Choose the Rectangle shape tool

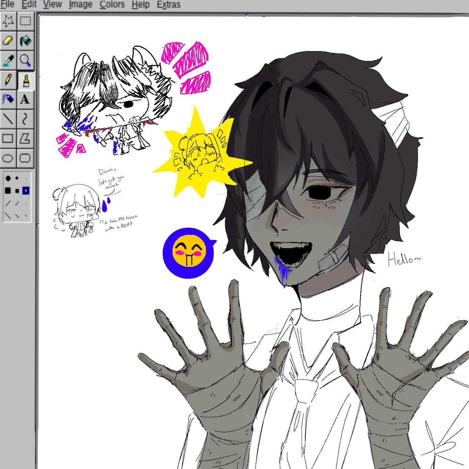(x=9, y=138)
